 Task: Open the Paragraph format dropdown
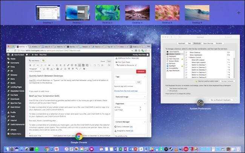(35, 69)
